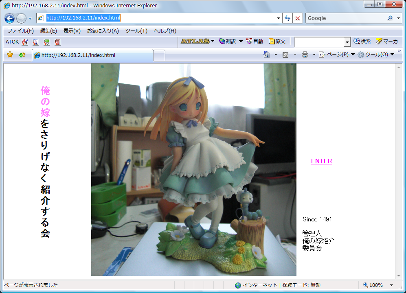Refresh the page with the Refresh button
This screenshot has width=406, height=293.
287,18
